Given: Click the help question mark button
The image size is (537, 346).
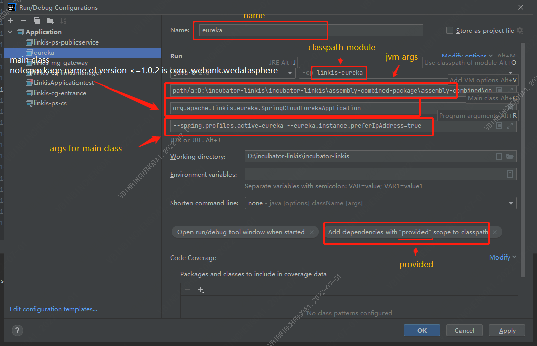Looking at the screenshot, I should coord(17,330).
